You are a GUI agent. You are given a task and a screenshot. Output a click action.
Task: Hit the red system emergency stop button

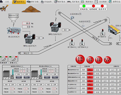point(80,59)
